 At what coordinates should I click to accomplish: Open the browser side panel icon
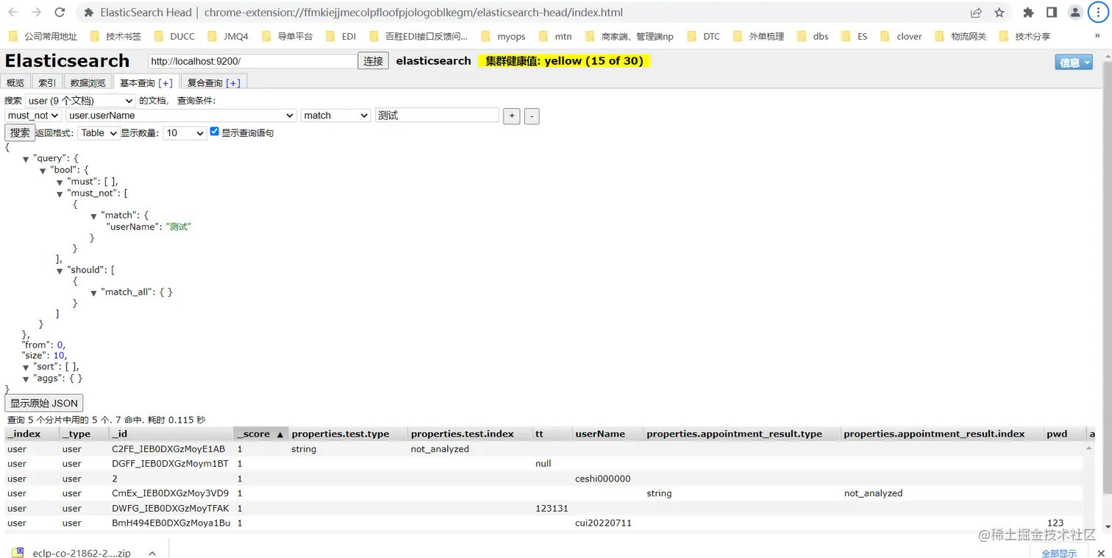point(1052,12)
